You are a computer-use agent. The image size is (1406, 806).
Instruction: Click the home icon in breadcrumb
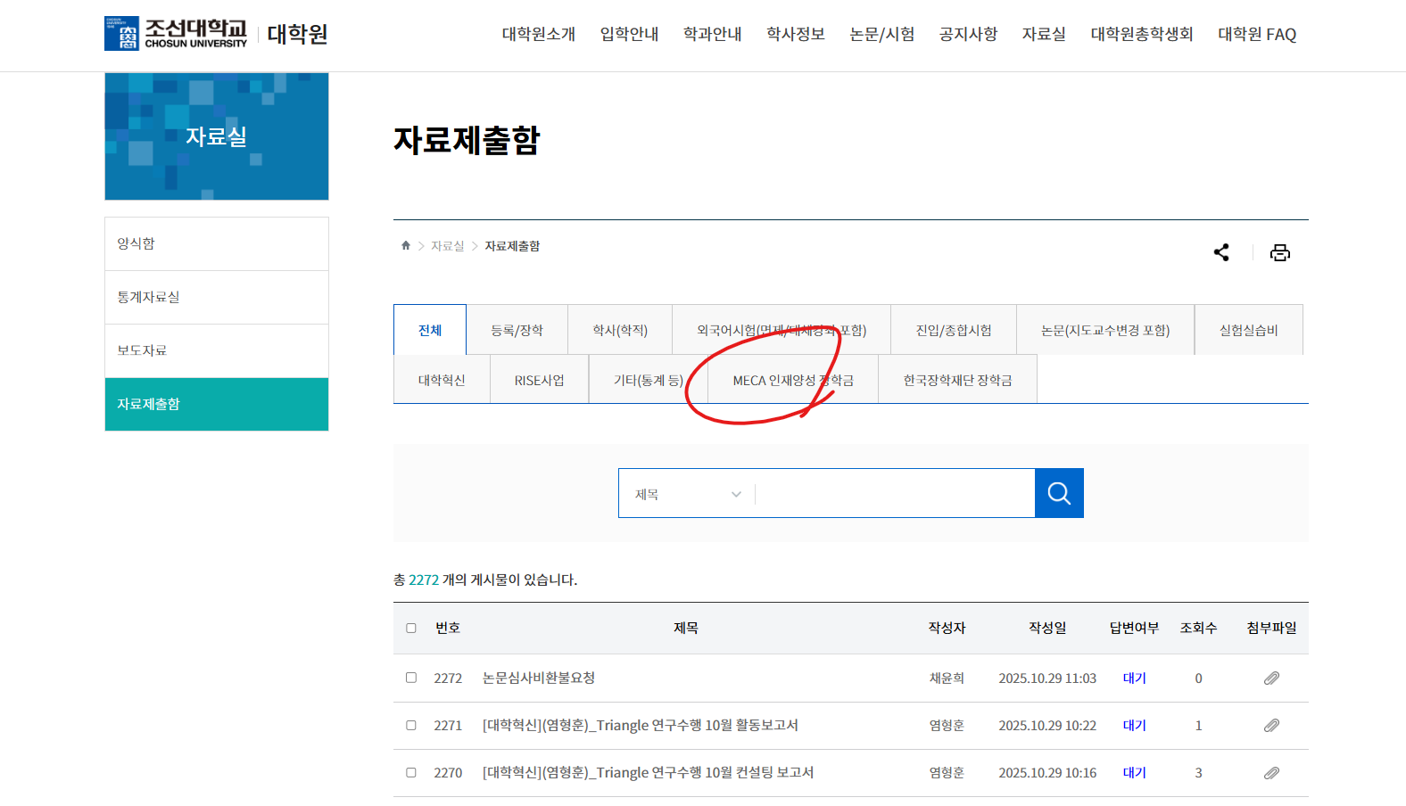pos(406,245)
